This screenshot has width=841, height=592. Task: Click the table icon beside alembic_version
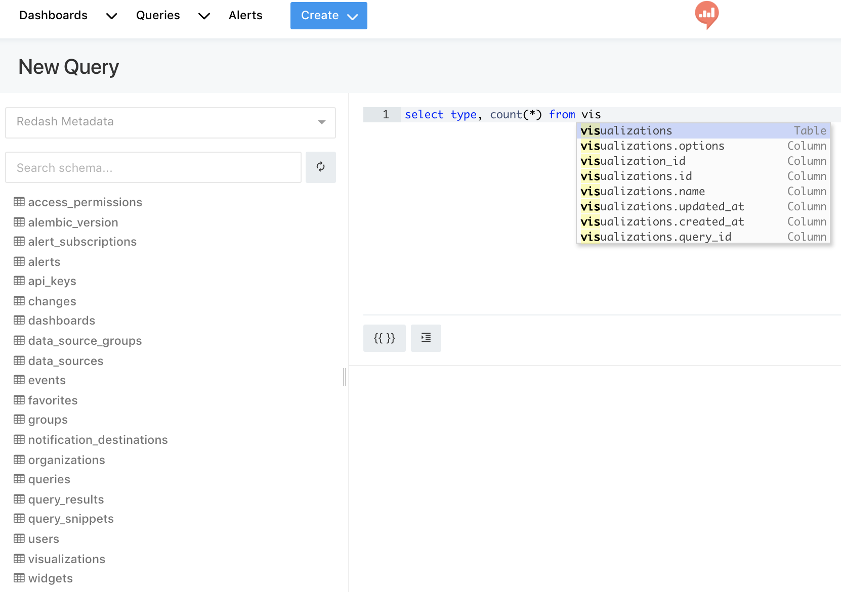click(19, 222)
